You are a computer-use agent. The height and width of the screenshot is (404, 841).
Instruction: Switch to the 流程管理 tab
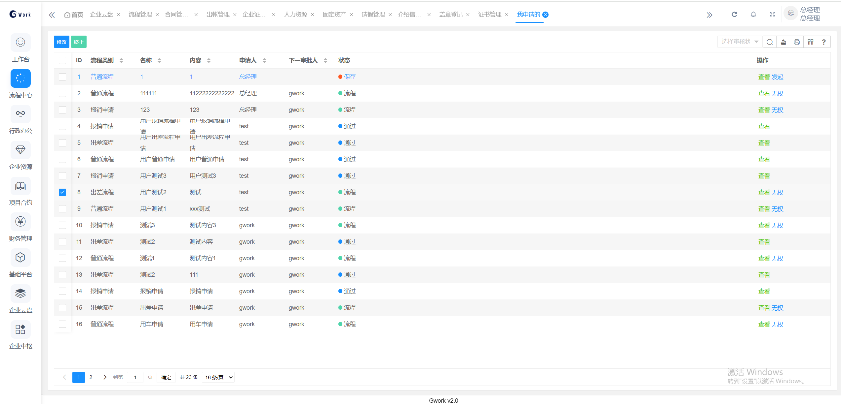tap(140, 15)
